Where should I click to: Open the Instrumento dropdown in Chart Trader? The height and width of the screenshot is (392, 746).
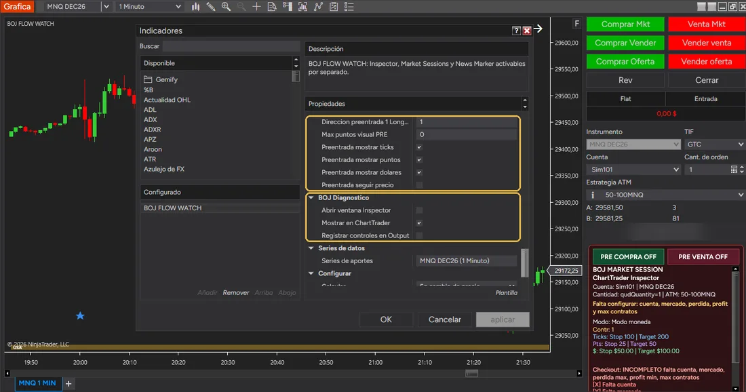click(633, 144)
